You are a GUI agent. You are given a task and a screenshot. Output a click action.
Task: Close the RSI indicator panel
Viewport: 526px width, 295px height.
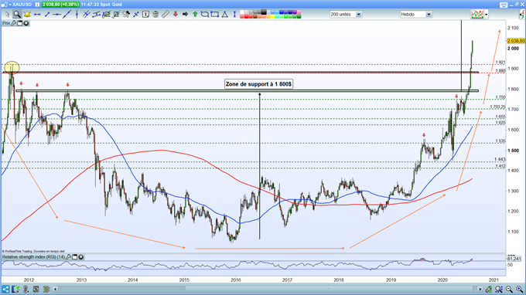[81, 257]
